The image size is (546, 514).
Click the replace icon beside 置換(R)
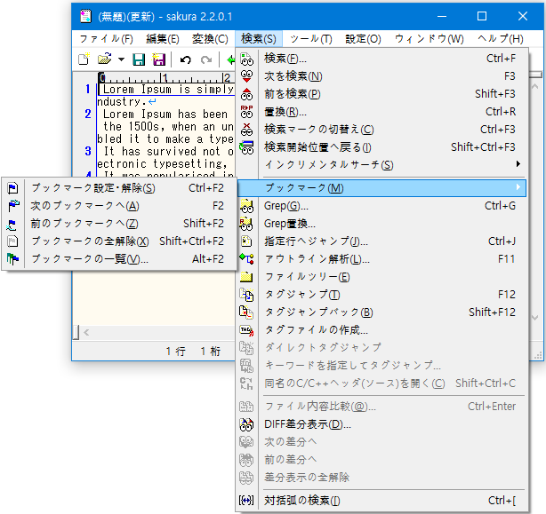pyautogui.click(x=247, y=112)
